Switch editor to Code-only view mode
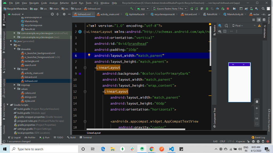 254,20
